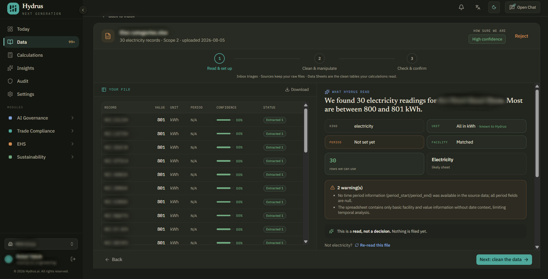The height and width of the screenshot is (279, 548).
Task: Click the log out icon
Action: [73, 259]
